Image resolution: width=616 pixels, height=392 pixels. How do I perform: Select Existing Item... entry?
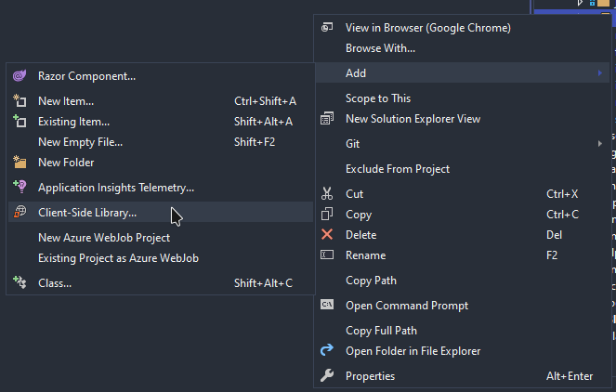[x=161, y=122]
